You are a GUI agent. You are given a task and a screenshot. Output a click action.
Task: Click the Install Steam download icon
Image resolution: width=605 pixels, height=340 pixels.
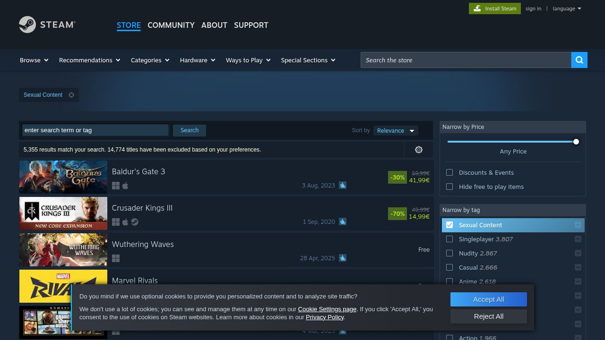[477, 8]
